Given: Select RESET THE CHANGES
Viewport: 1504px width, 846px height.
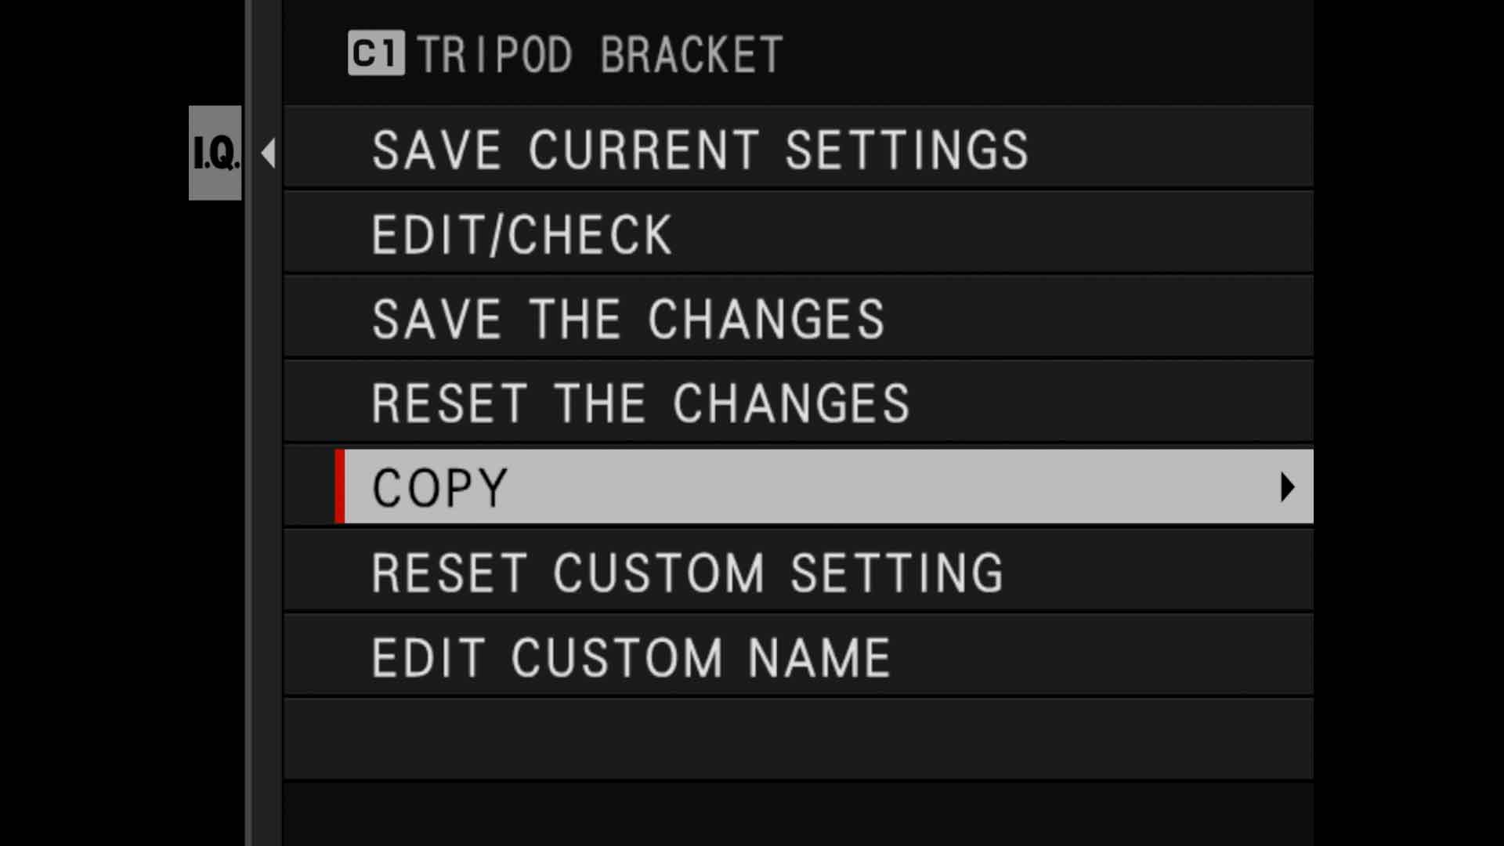Looking at the screenshot, I should coord(639,402).
